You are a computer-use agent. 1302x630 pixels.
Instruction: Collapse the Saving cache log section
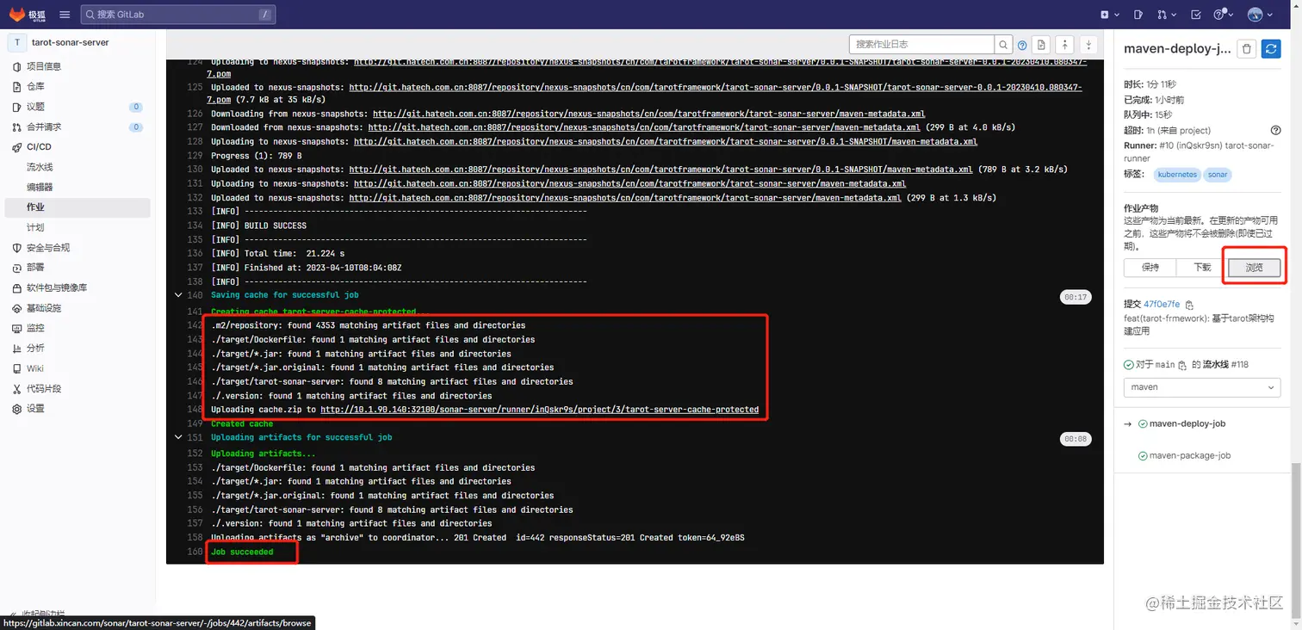point(178,295)
